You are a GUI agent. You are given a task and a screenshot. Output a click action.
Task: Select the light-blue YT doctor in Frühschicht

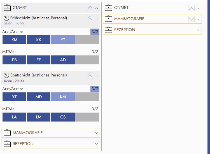coord(63,40)
